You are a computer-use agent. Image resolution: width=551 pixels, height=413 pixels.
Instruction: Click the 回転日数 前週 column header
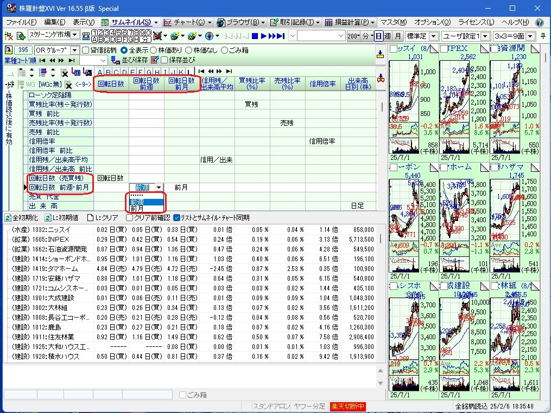pyautogui.click(x=147, y=84)
